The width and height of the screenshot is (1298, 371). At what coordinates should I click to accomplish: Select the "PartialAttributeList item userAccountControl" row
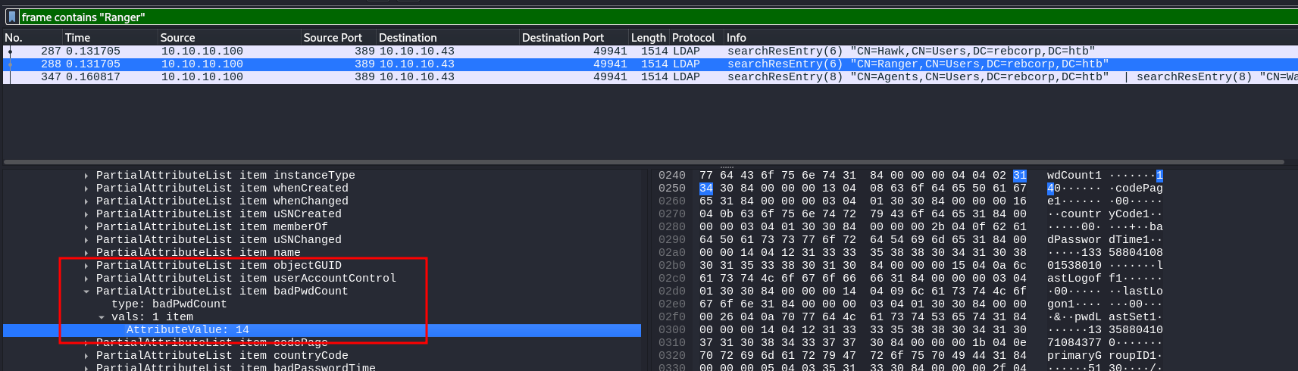point(246,279)
